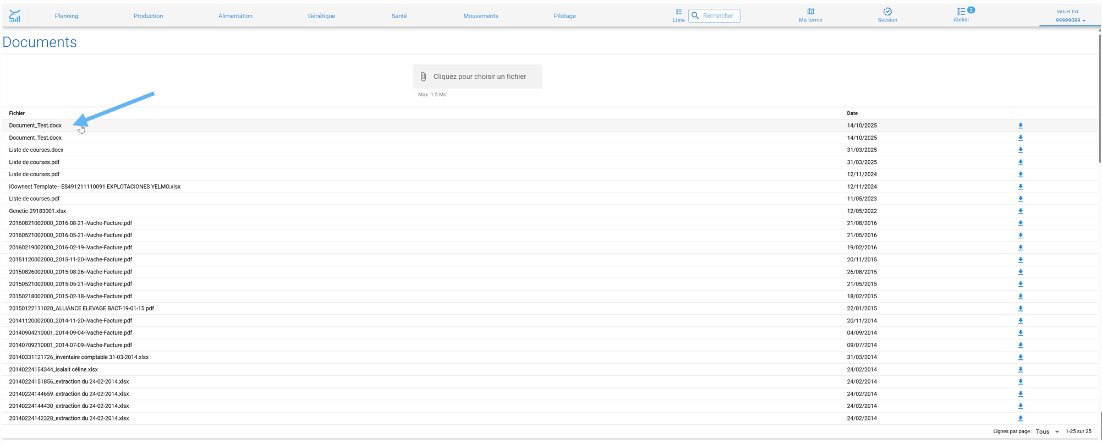This screenshot has height=443, width=1102.
Task: Download 20151120002000 iVache-Facture.pdf
Action: [1020, 260]
